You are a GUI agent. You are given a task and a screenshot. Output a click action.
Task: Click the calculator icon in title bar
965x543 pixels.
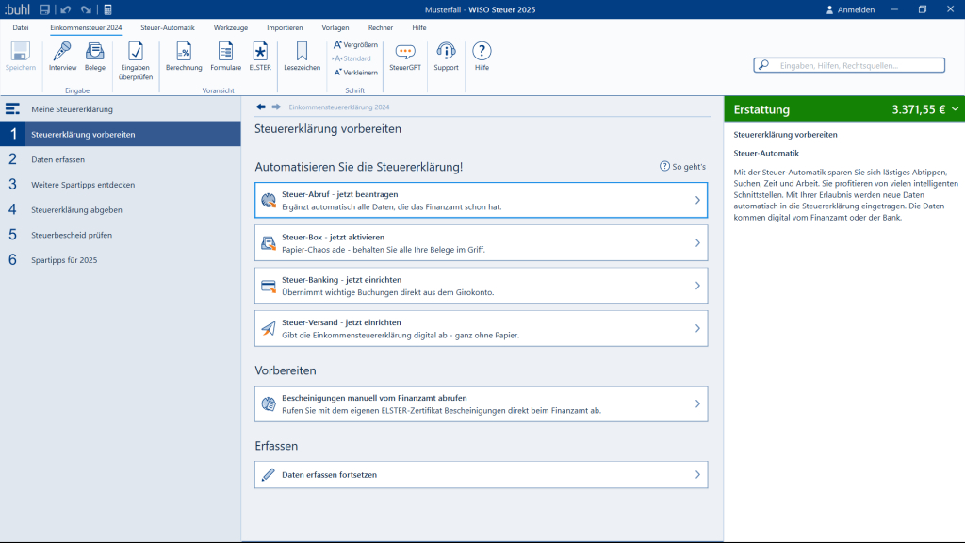(x=107, y=9)
